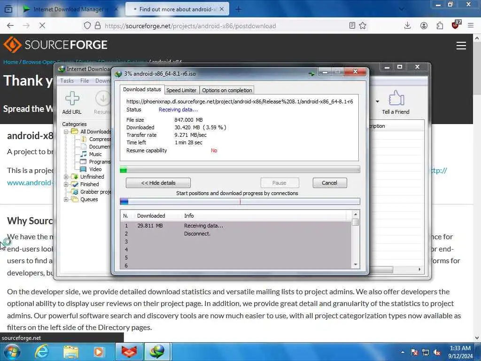Click the Pause button
The height and width of the screenshot is (361, 481).
279,183
